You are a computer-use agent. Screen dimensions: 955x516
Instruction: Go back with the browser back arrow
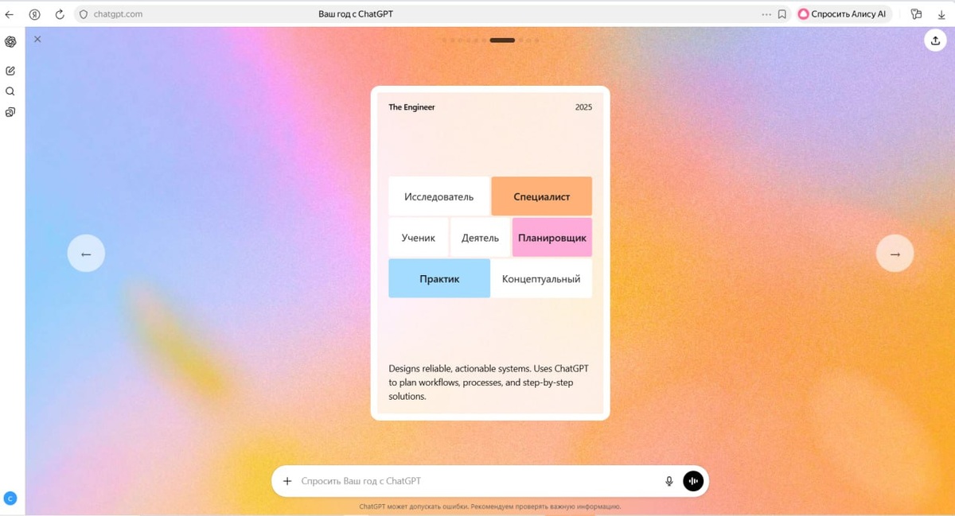pyautogui.click(x=10, y=14)
